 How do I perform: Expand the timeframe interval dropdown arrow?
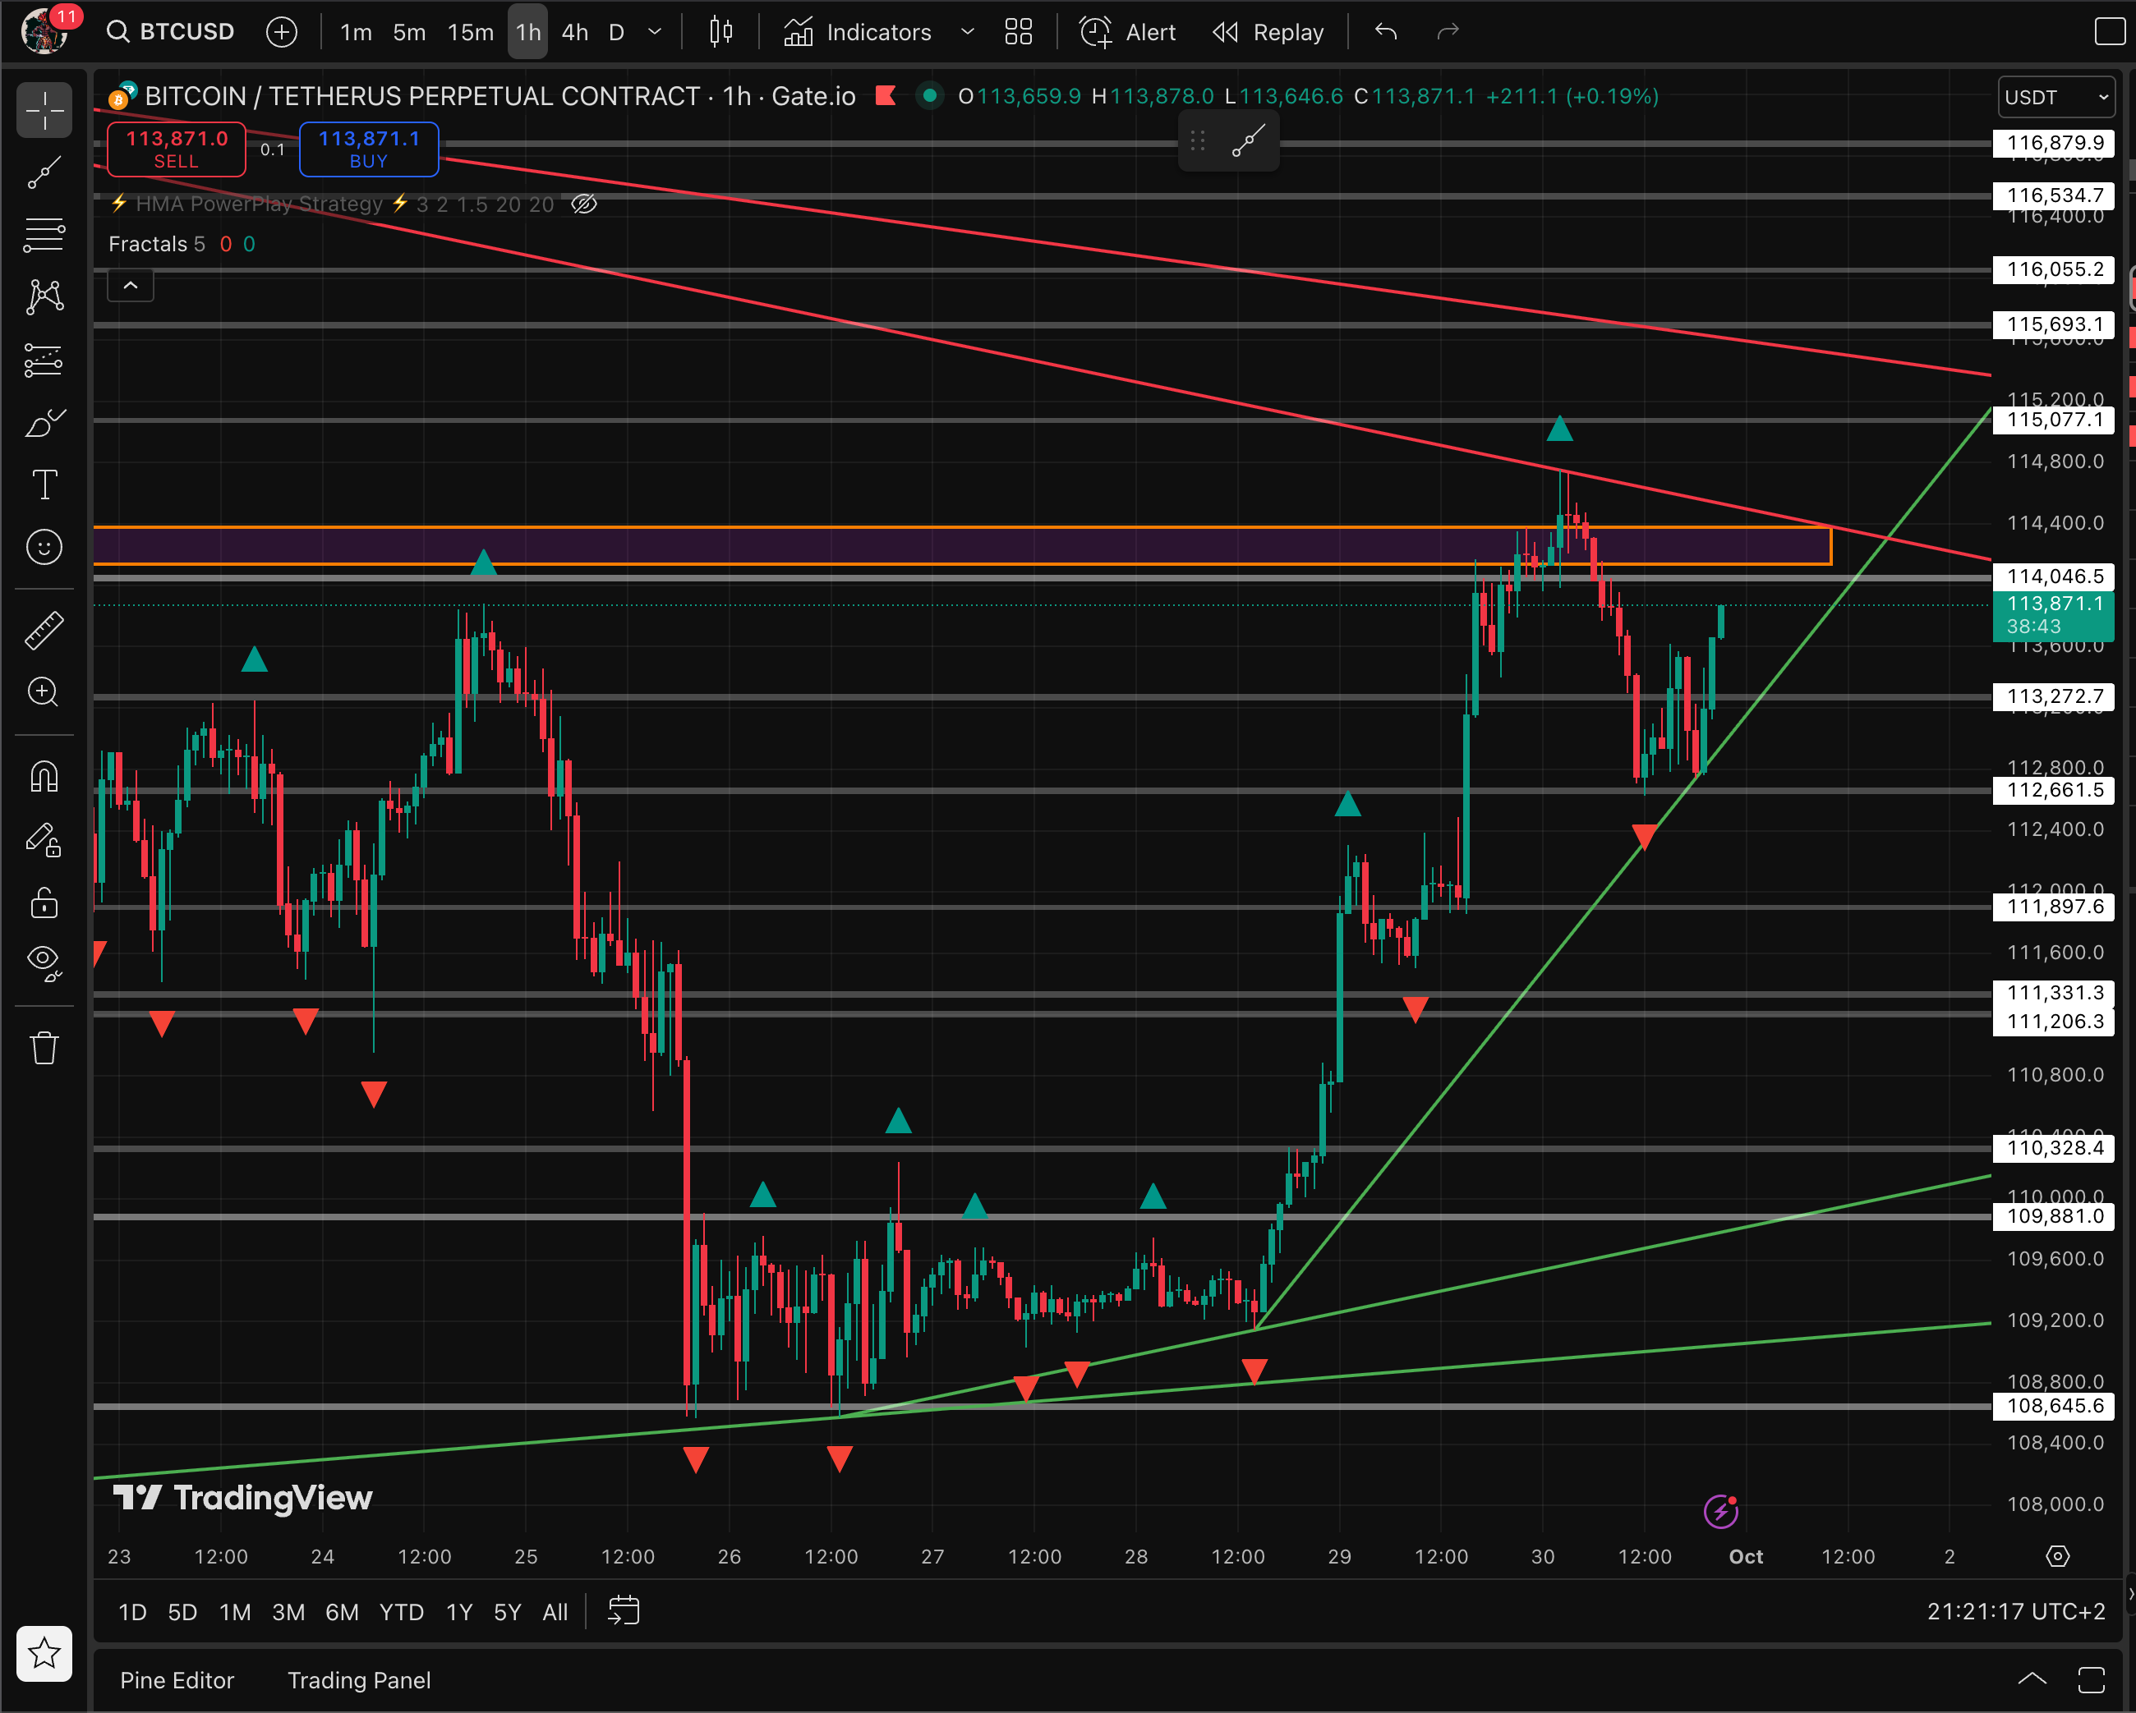coord(655,33)
